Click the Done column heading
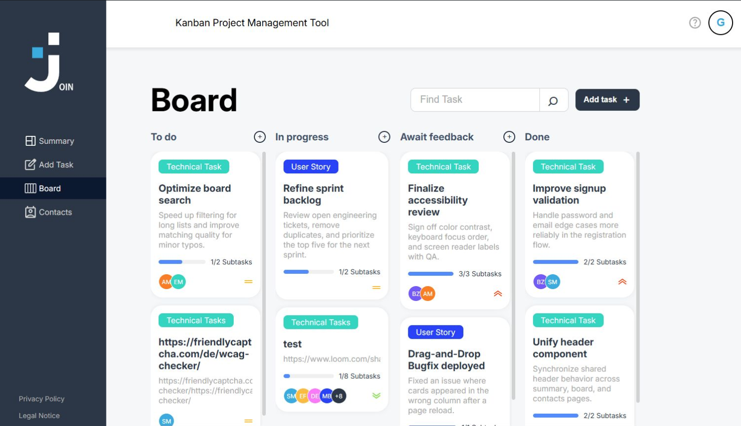 click(537, 137)
